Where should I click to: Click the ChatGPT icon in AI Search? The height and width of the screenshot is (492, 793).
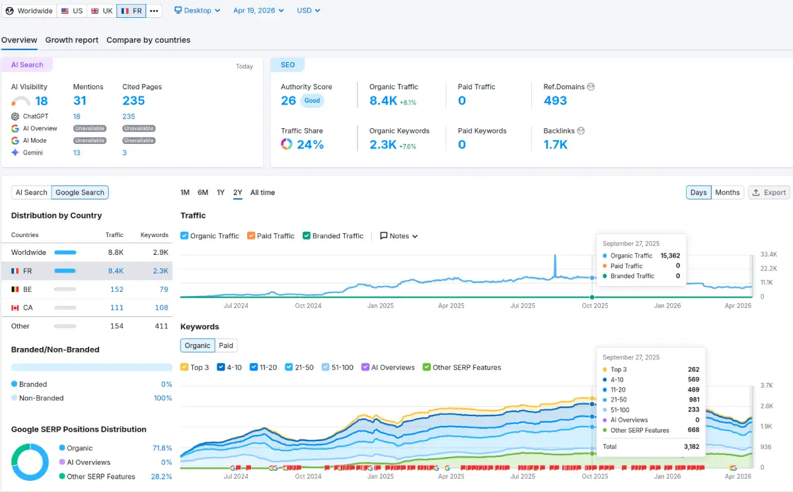click(15, 116)
